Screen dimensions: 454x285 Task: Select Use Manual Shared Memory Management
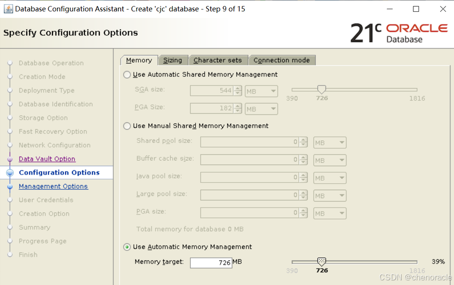coord(127,126)
